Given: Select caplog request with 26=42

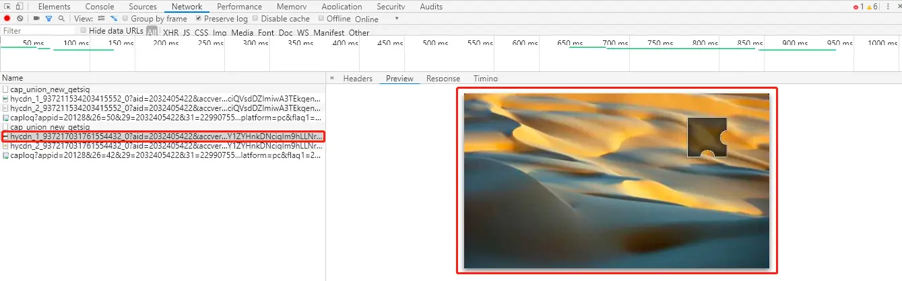Looking at the screenshot, I should pyautogui.click(x=162, y=155).
